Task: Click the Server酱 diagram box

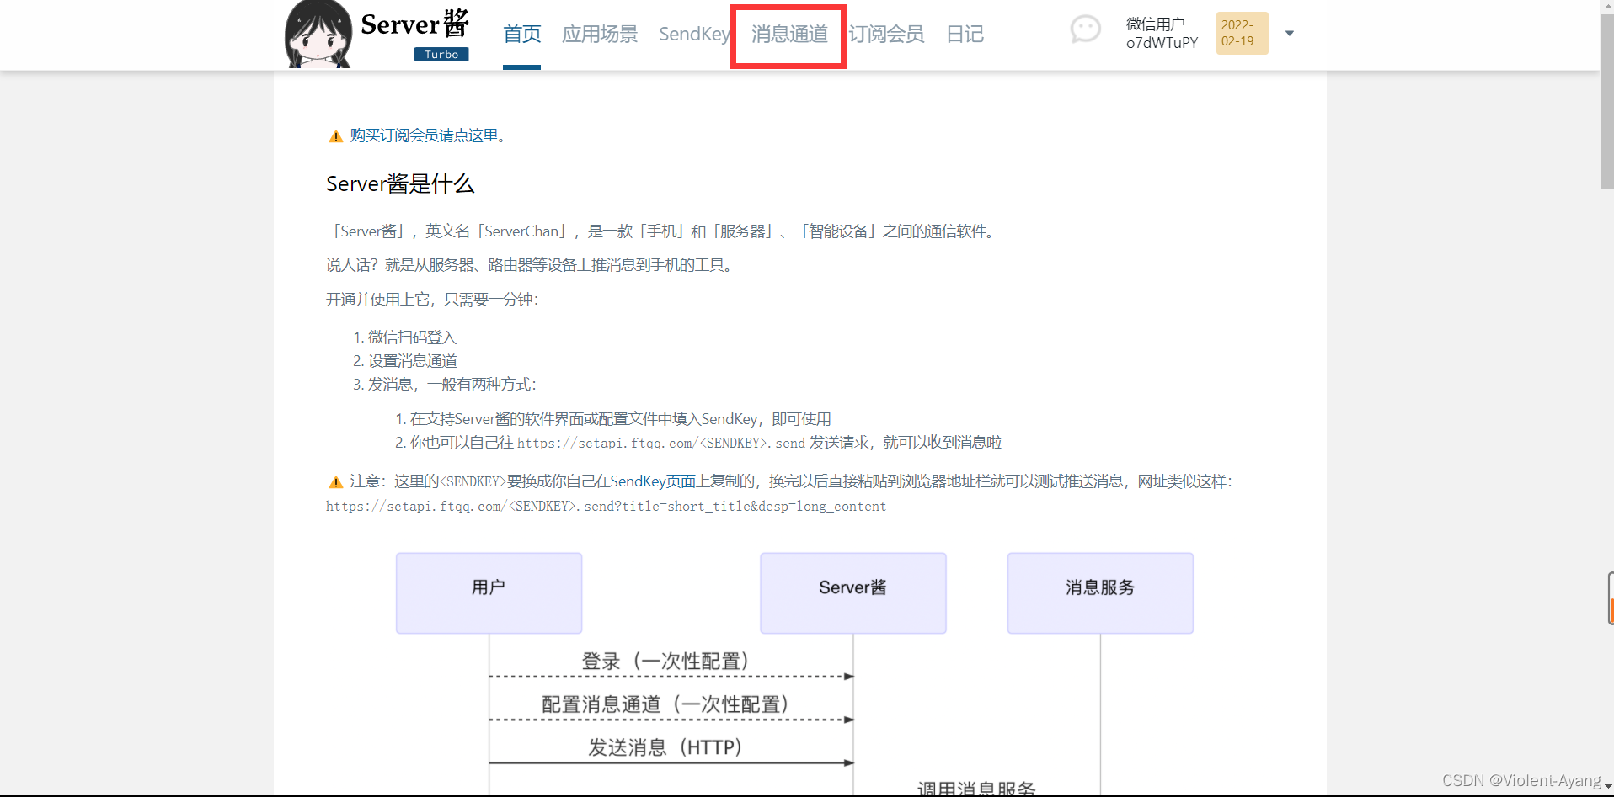Action: pos(853,593)
